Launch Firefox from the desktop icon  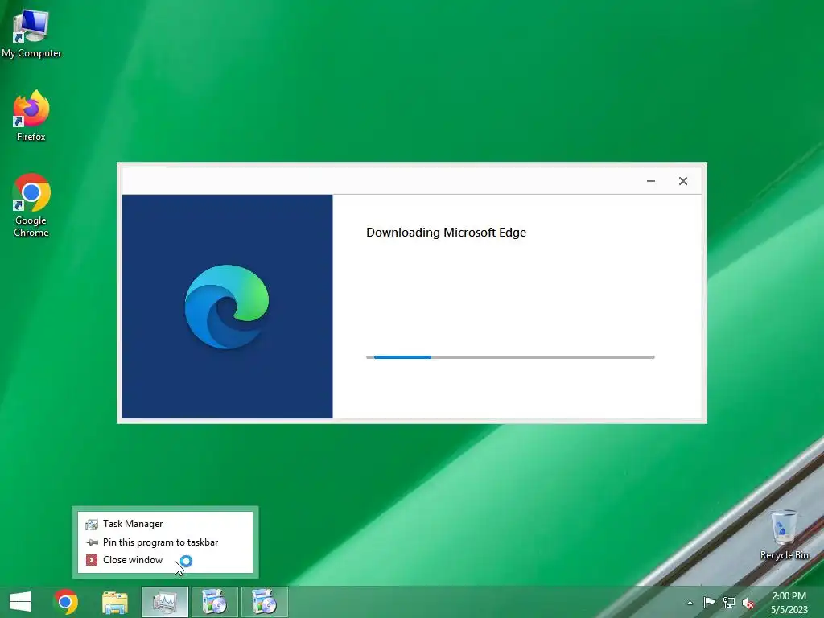(x=31, y=116)
